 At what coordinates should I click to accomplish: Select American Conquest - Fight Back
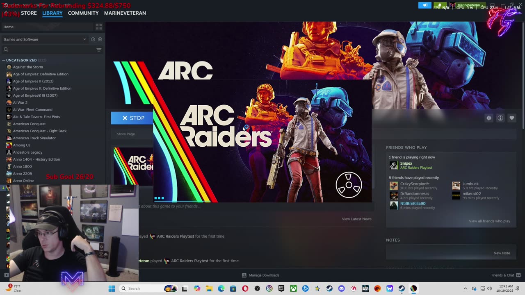pyautogui.click(x=40, y=131)
